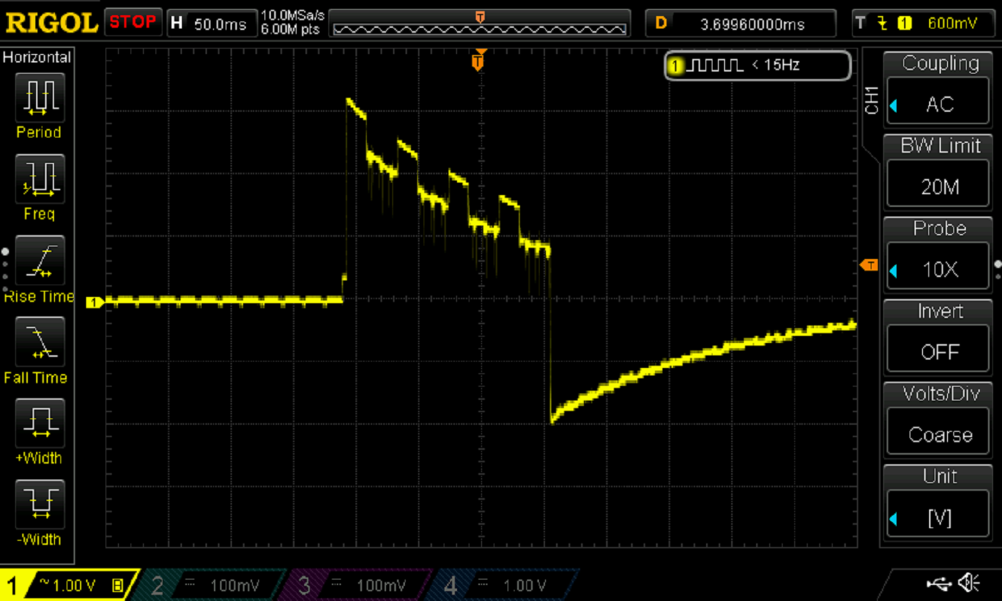
Task: Click the D delay label
Action: point(660,24)
